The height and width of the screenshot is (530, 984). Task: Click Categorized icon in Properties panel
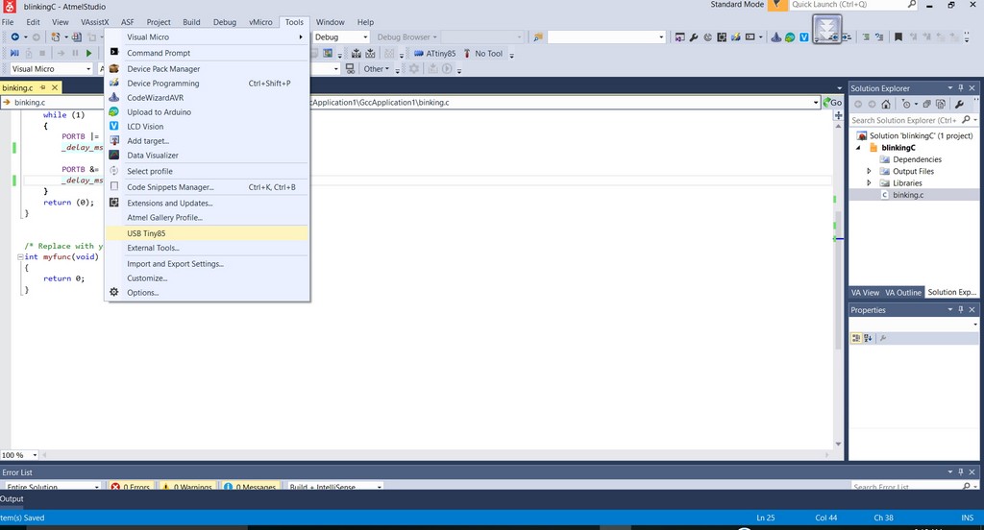click(856, 339)
